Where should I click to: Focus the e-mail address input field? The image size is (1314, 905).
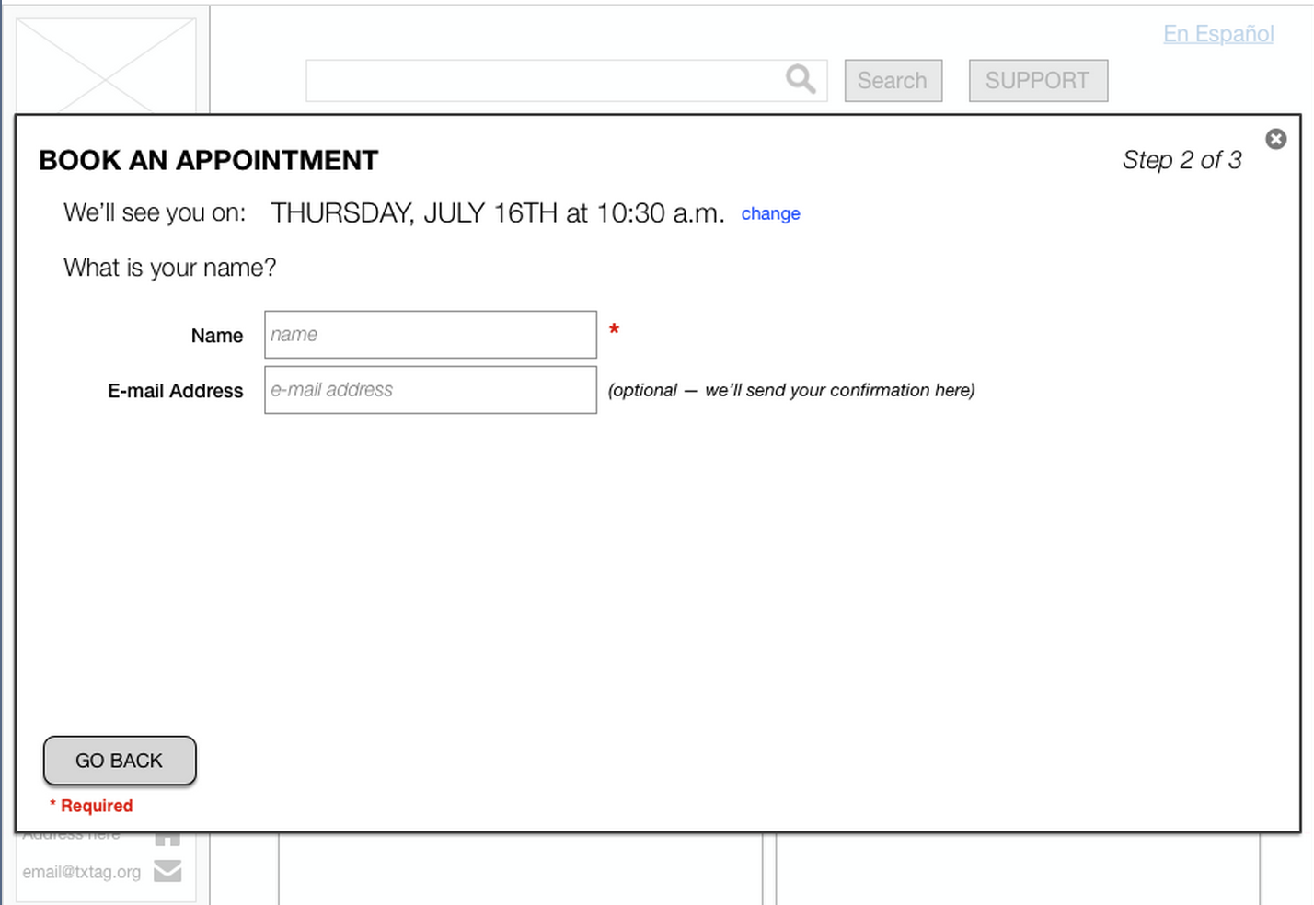pyautogui.click(x=429, y=389)
